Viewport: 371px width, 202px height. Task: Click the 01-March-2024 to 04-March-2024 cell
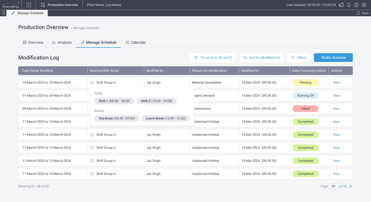[x=47, y=96]
